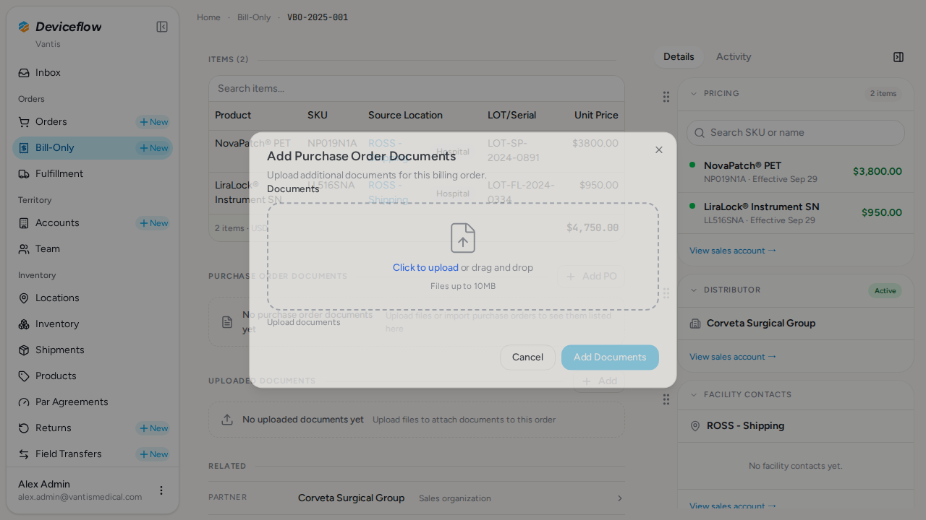Click the Products tag icon

click(x=24, y=376)
